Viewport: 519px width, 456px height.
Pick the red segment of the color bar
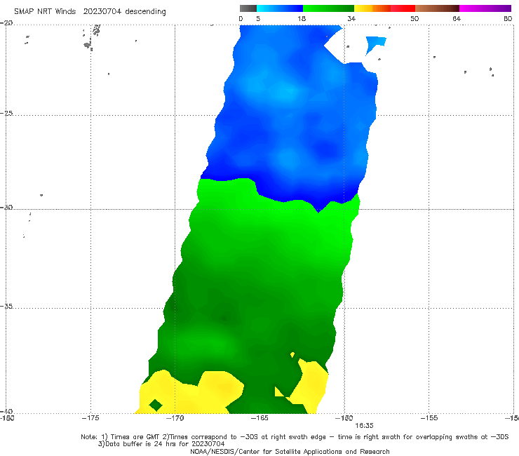403,8
